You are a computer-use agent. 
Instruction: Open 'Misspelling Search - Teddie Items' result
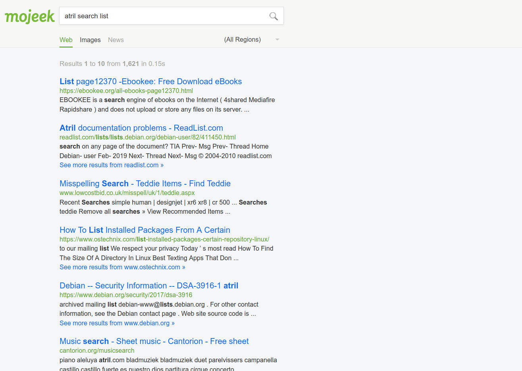pos(145,184)
